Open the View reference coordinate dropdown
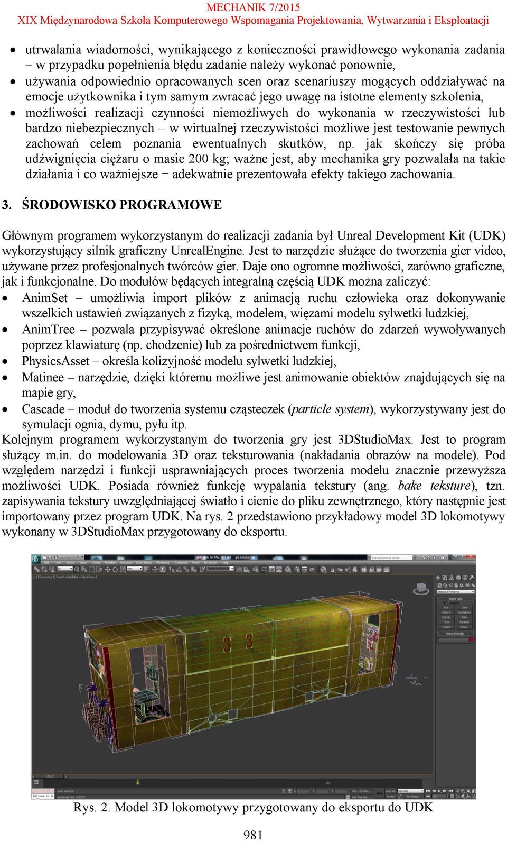This screenshot has height=841, width=507. (135, 569)
